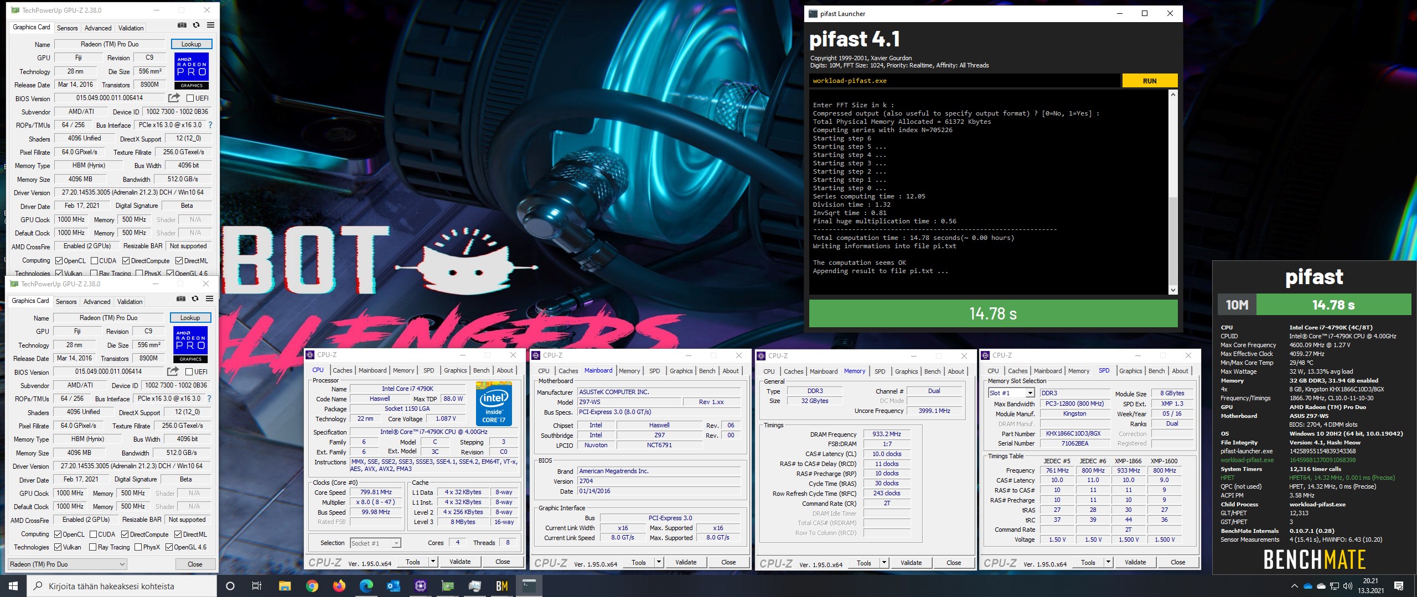Click the AMD Radeon Pro logo in top GPU-Z

[192, 71]
